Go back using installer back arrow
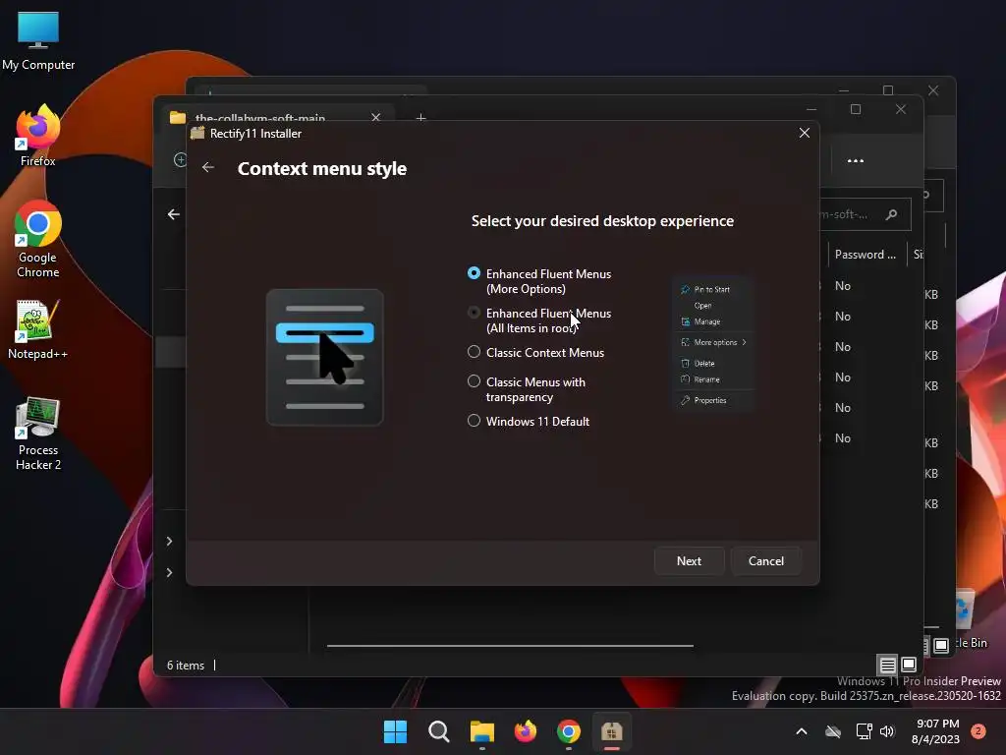 (x=208, y=167)
